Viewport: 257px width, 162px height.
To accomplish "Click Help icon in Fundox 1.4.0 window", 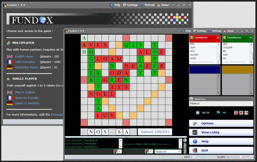I will point(112,5).
